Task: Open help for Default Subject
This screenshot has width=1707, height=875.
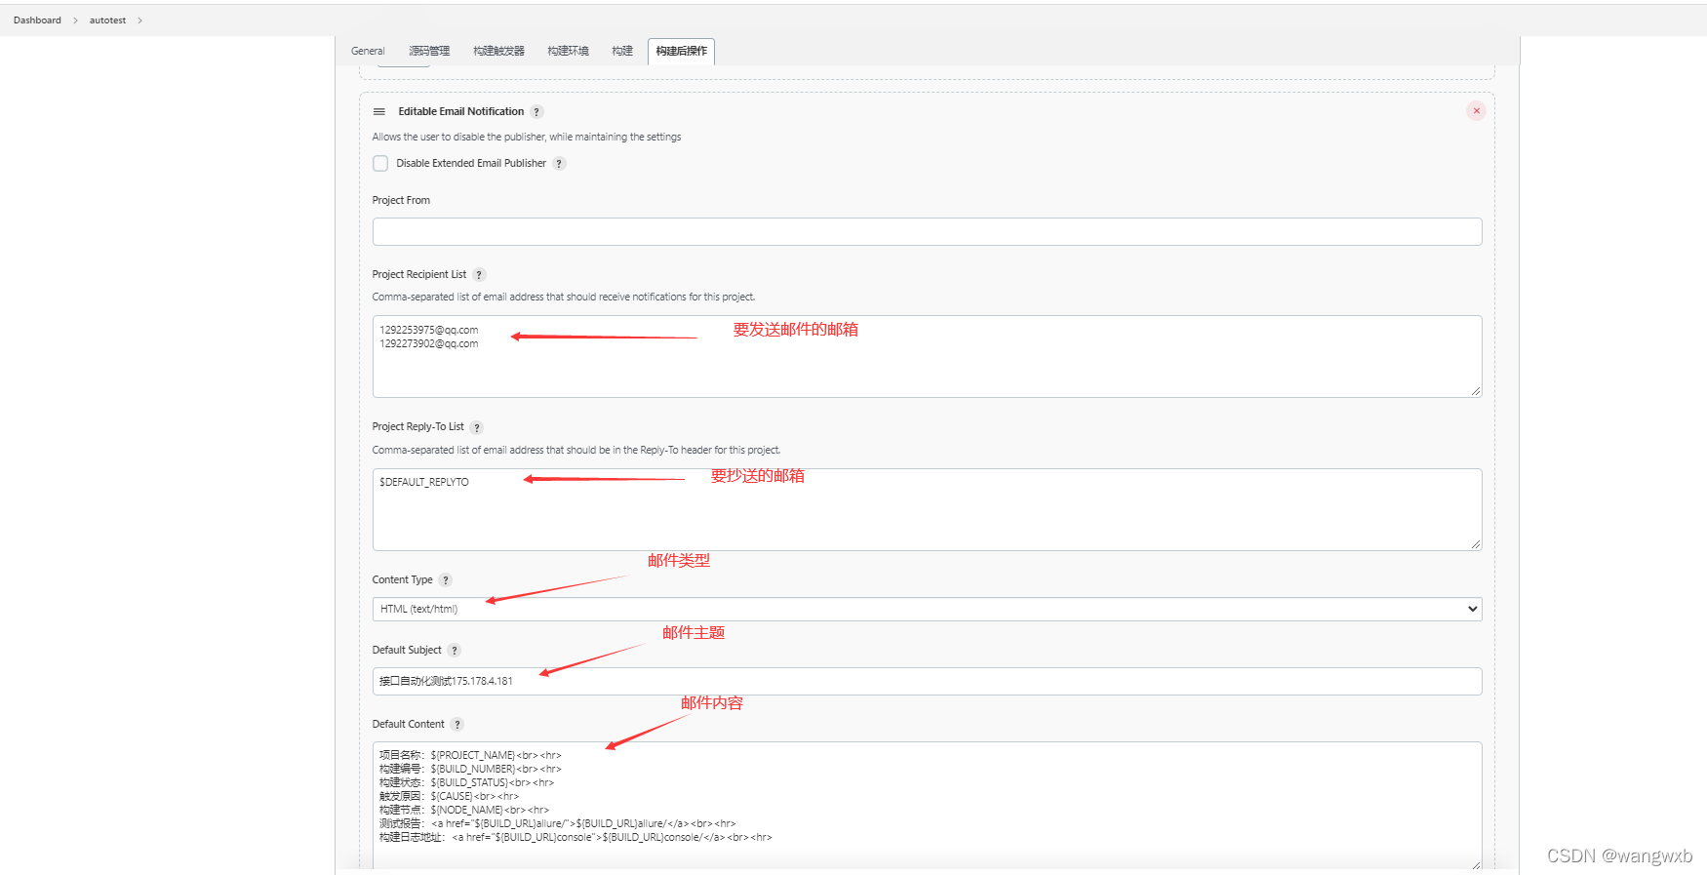Action: click(x=455, y=651)
